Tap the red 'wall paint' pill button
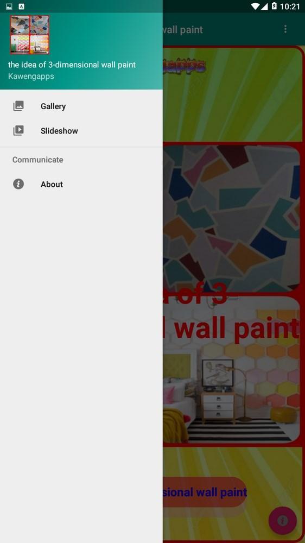Image resolution: width=305 pixels, height=543 pixels. (x=205, y=492)
